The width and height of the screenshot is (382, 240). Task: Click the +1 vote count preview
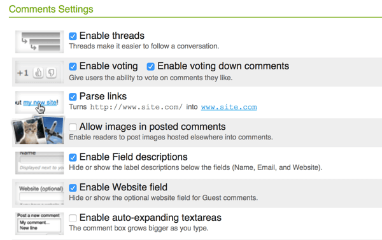[23, 73]
